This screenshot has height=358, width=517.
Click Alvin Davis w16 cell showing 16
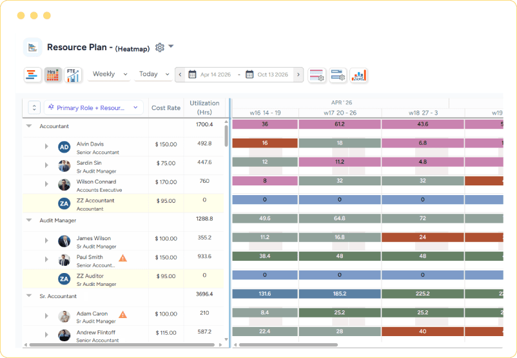[x=265, y=144]
